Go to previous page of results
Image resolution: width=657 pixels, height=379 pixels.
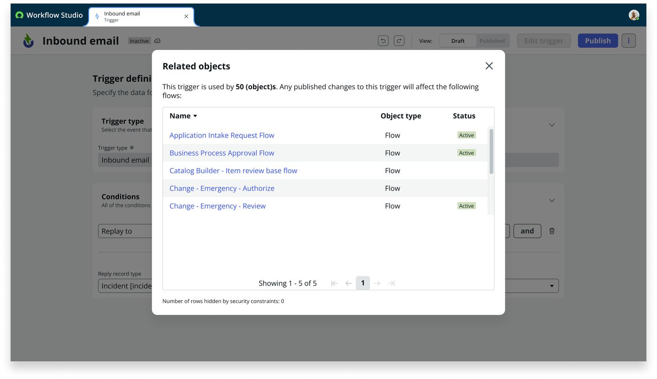(x=349, y=283)
